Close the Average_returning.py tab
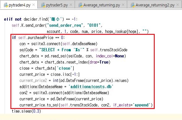Screen dimensions: 182x120 (x=123, y=5)
